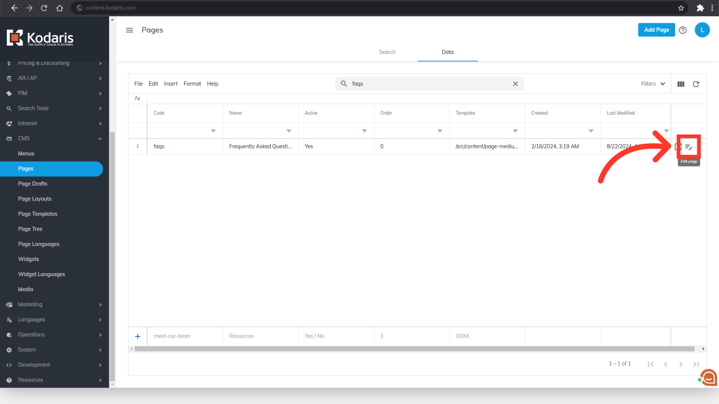Open Page Templates in sidebar
This screenshot has width=719, height=404.
click(37, 214)
